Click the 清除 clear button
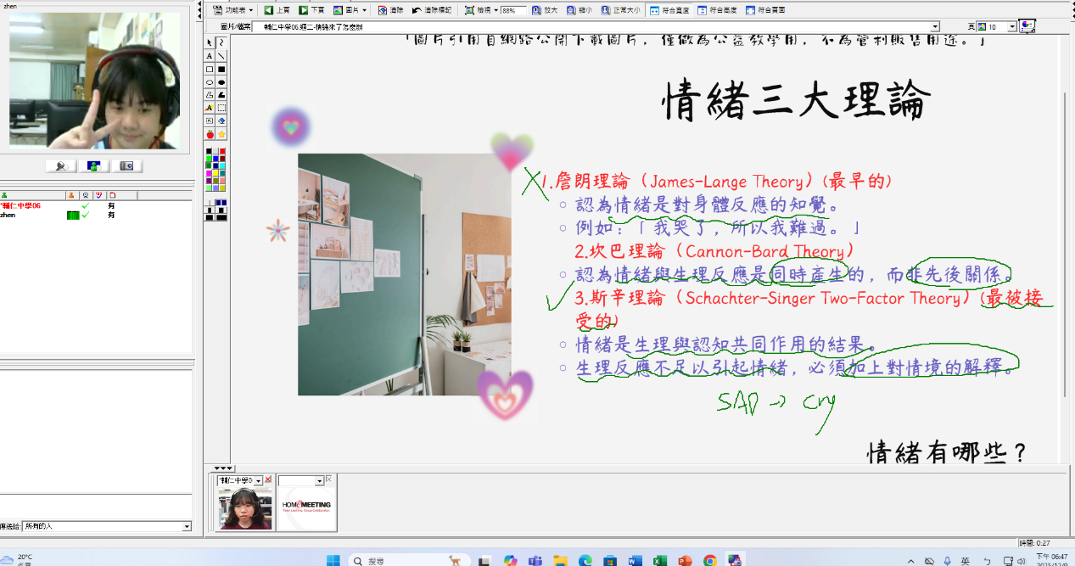The width and height of the screenshot is (1075, 566). click(x=391, y=10)
